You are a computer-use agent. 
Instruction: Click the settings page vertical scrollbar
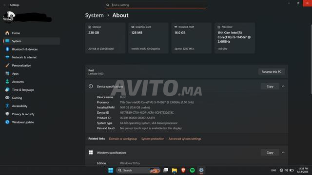[311, 59]
